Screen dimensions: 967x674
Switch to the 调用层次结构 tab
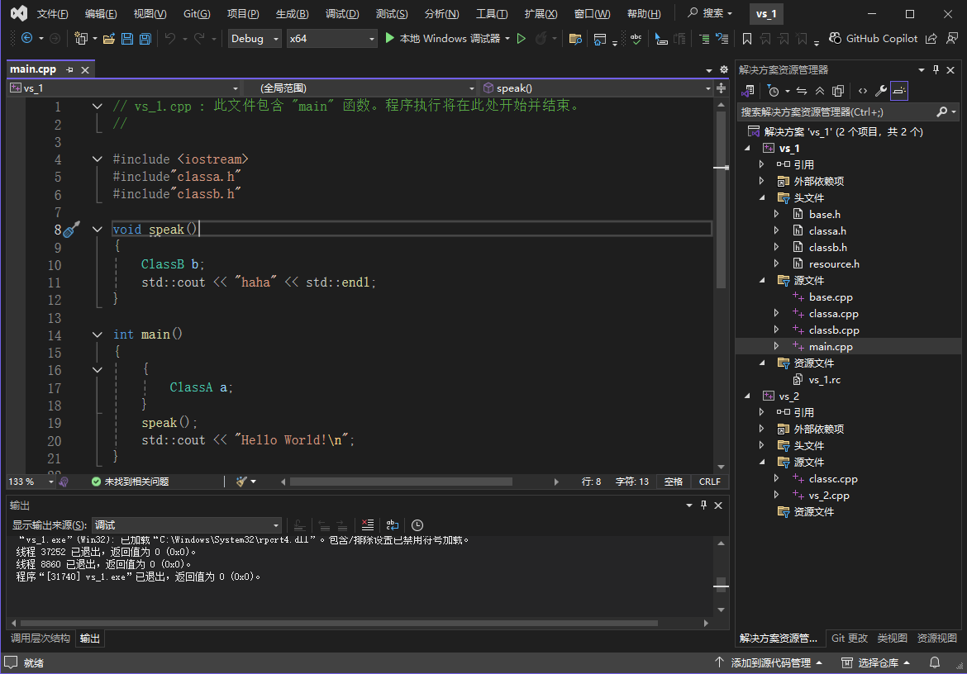coord(40,638)
